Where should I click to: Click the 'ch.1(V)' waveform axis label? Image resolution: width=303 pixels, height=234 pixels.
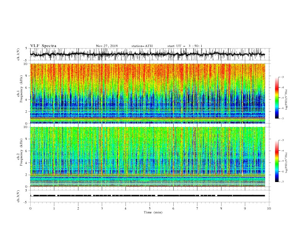[x=18, y=54]
